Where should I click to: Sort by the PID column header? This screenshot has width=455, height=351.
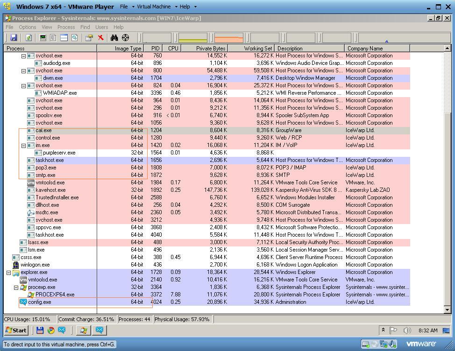click(154, 49)
